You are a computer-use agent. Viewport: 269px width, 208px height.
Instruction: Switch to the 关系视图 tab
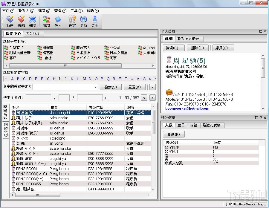33,33
